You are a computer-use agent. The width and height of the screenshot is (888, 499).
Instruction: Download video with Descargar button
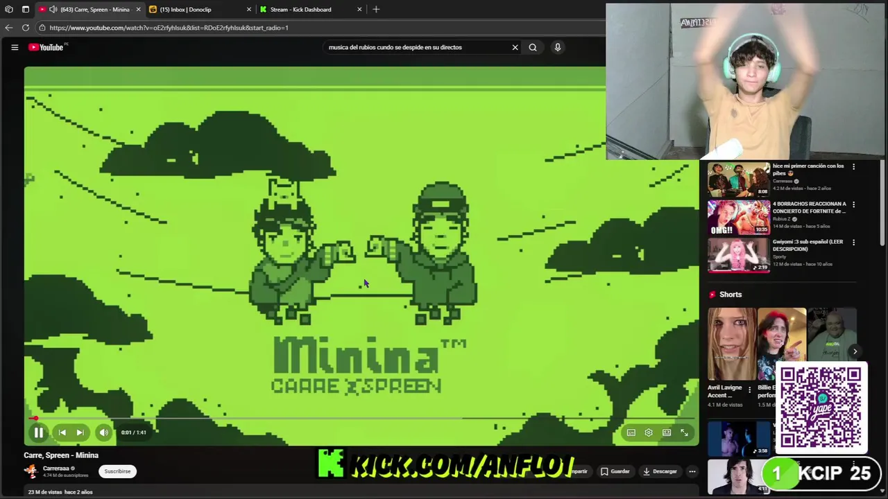pyautogui.click(x=660, y=471)
